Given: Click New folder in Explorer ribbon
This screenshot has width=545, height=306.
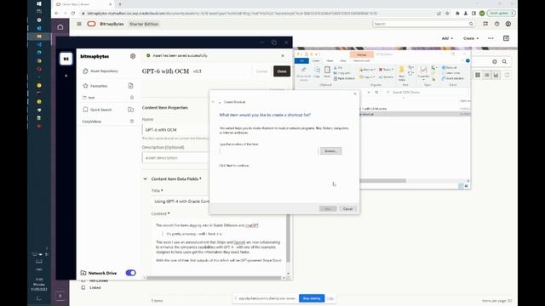Looking at the screenshot, I should (401, 73).
